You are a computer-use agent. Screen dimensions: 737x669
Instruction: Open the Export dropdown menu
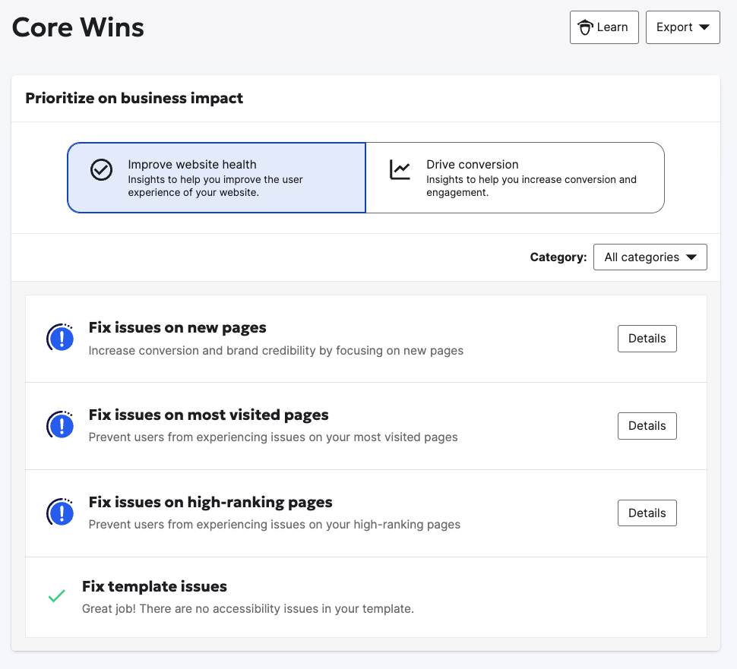pos(682,27)
